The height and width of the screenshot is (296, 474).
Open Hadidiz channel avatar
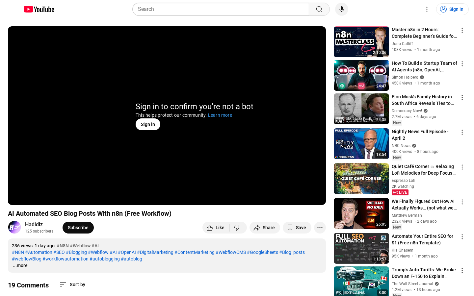tap(14, 227)
